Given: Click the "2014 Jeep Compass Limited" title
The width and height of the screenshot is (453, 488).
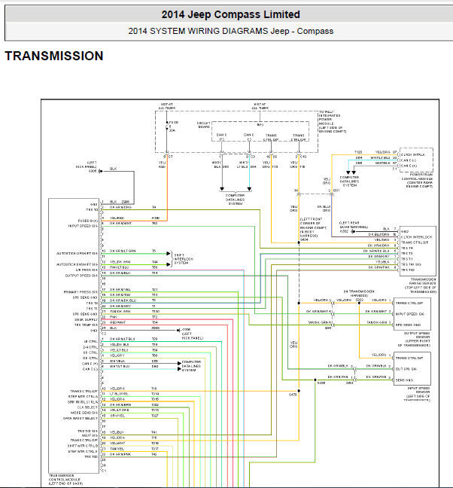Looking at the screenshot, I should point(230,14).
